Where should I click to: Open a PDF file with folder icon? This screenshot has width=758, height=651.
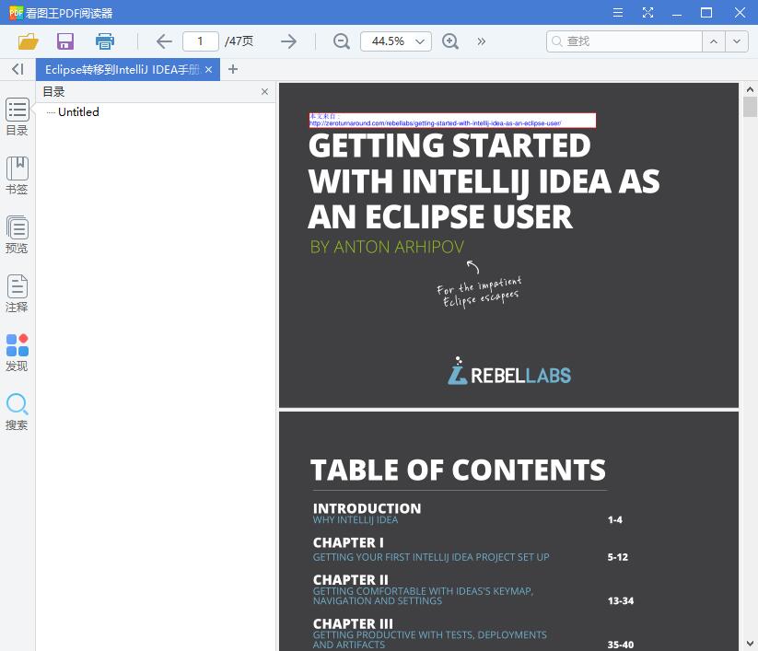pos(28,41)
